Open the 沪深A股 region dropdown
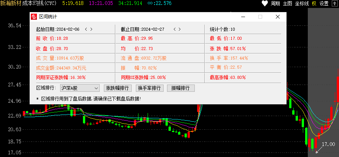This screenshot has width=339, height=157. (x=80, y=88)
